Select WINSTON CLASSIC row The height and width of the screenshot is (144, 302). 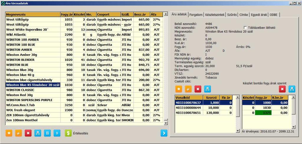pos(84,90)
